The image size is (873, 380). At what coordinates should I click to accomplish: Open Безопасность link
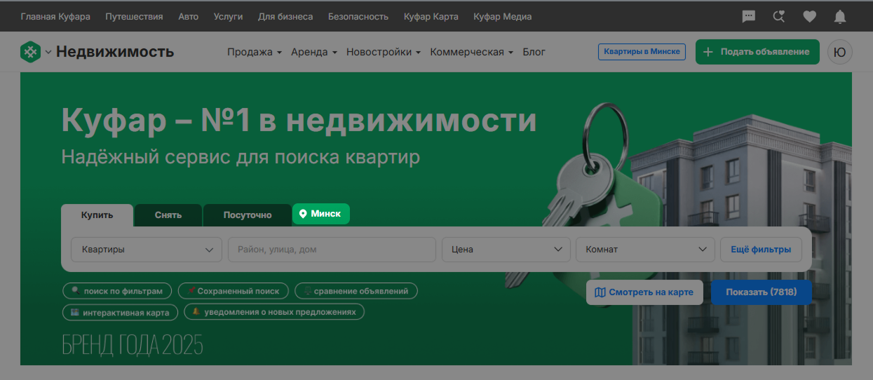tap(358, 16)
